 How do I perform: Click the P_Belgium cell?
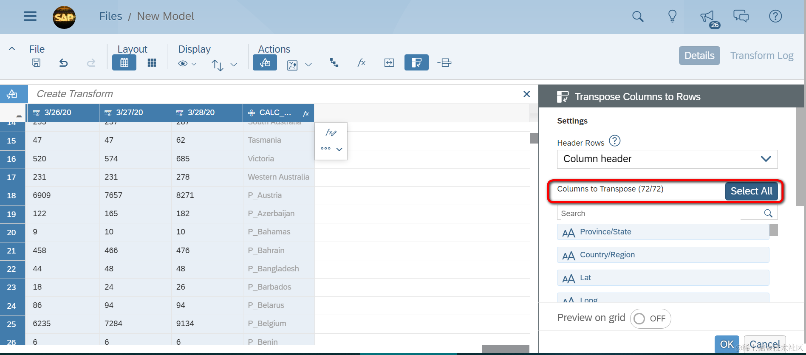click(278, 324)
